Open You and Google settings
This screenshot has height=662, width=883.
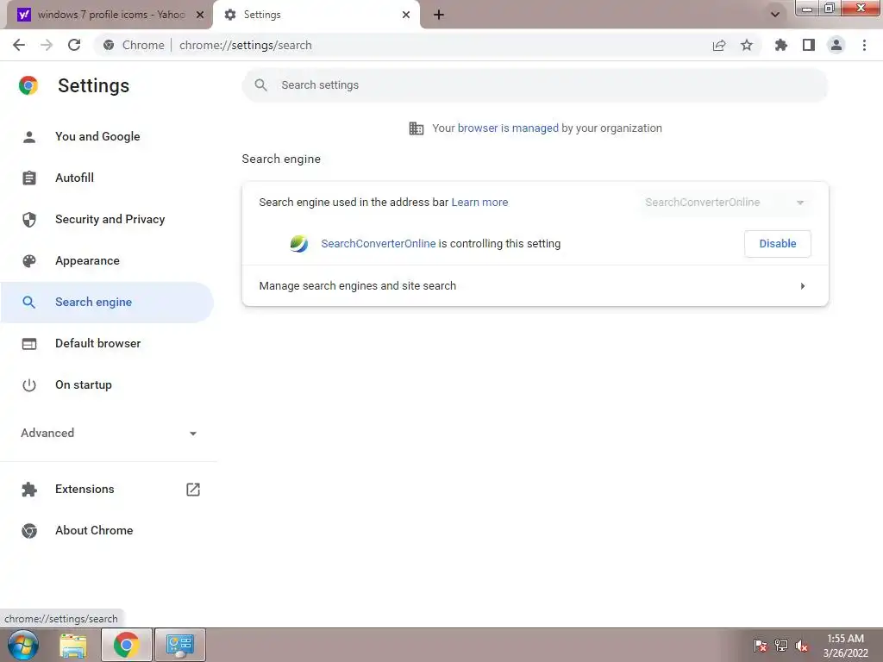tap(107, 136)
